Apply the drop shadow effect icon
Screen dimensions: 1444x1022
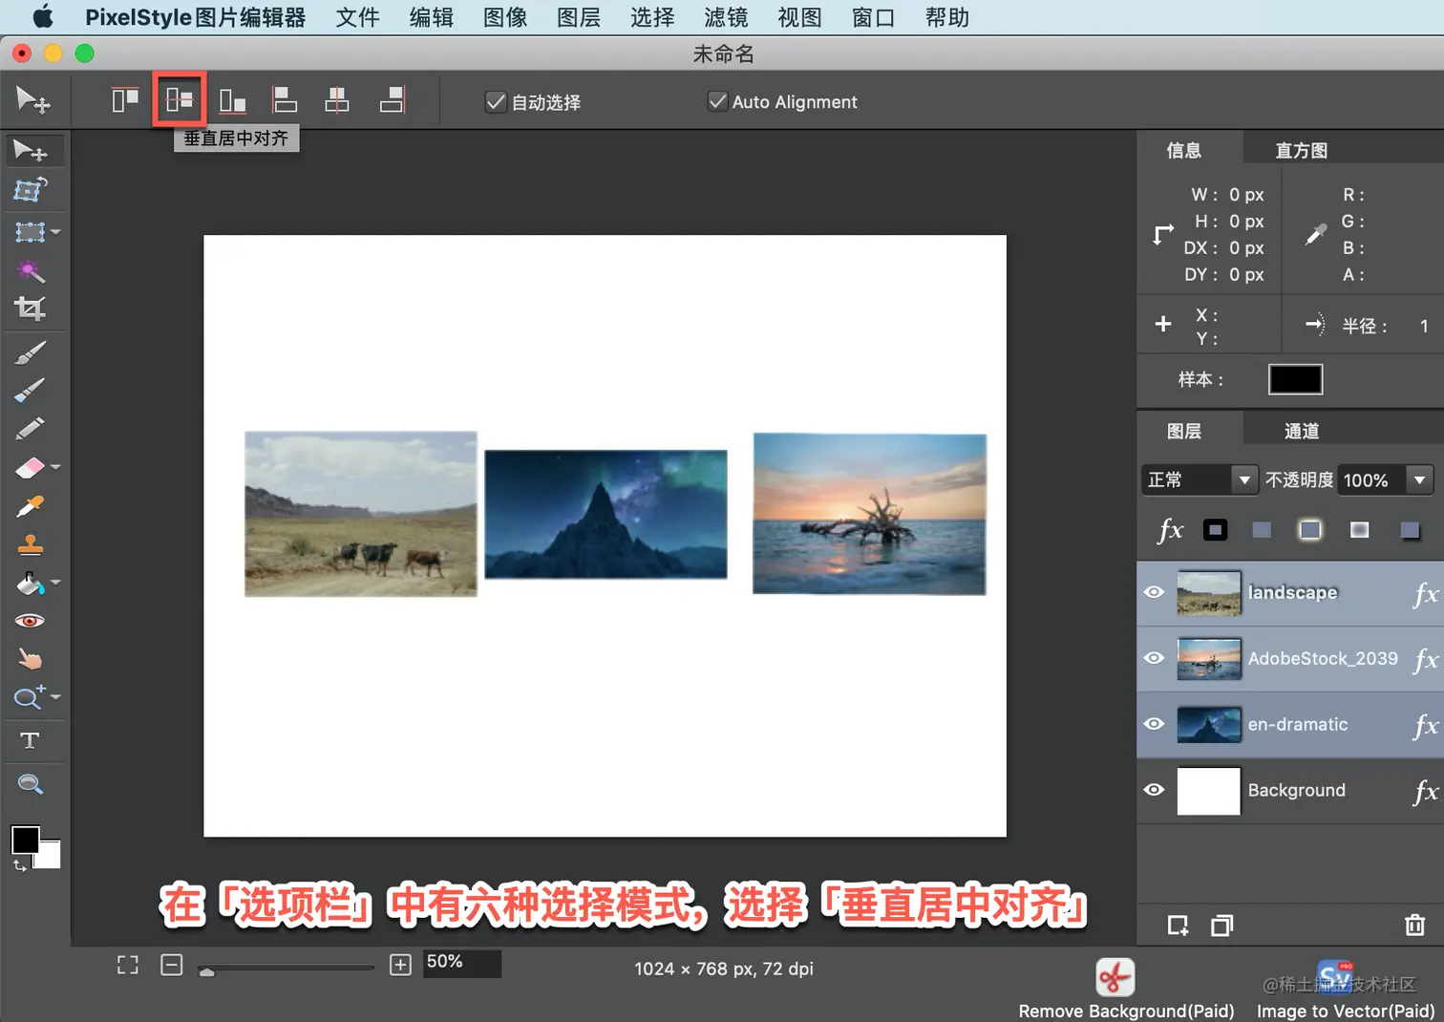coord(1410,530)
